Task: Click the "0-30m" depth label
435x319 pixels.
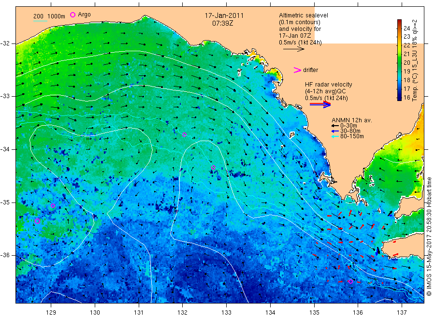Action: [348, 126]
